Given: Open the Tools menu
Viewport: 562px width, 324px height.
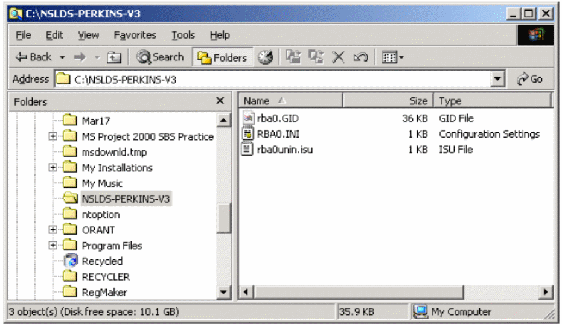Looking at the screenshot, I should (x=183, y=35).
